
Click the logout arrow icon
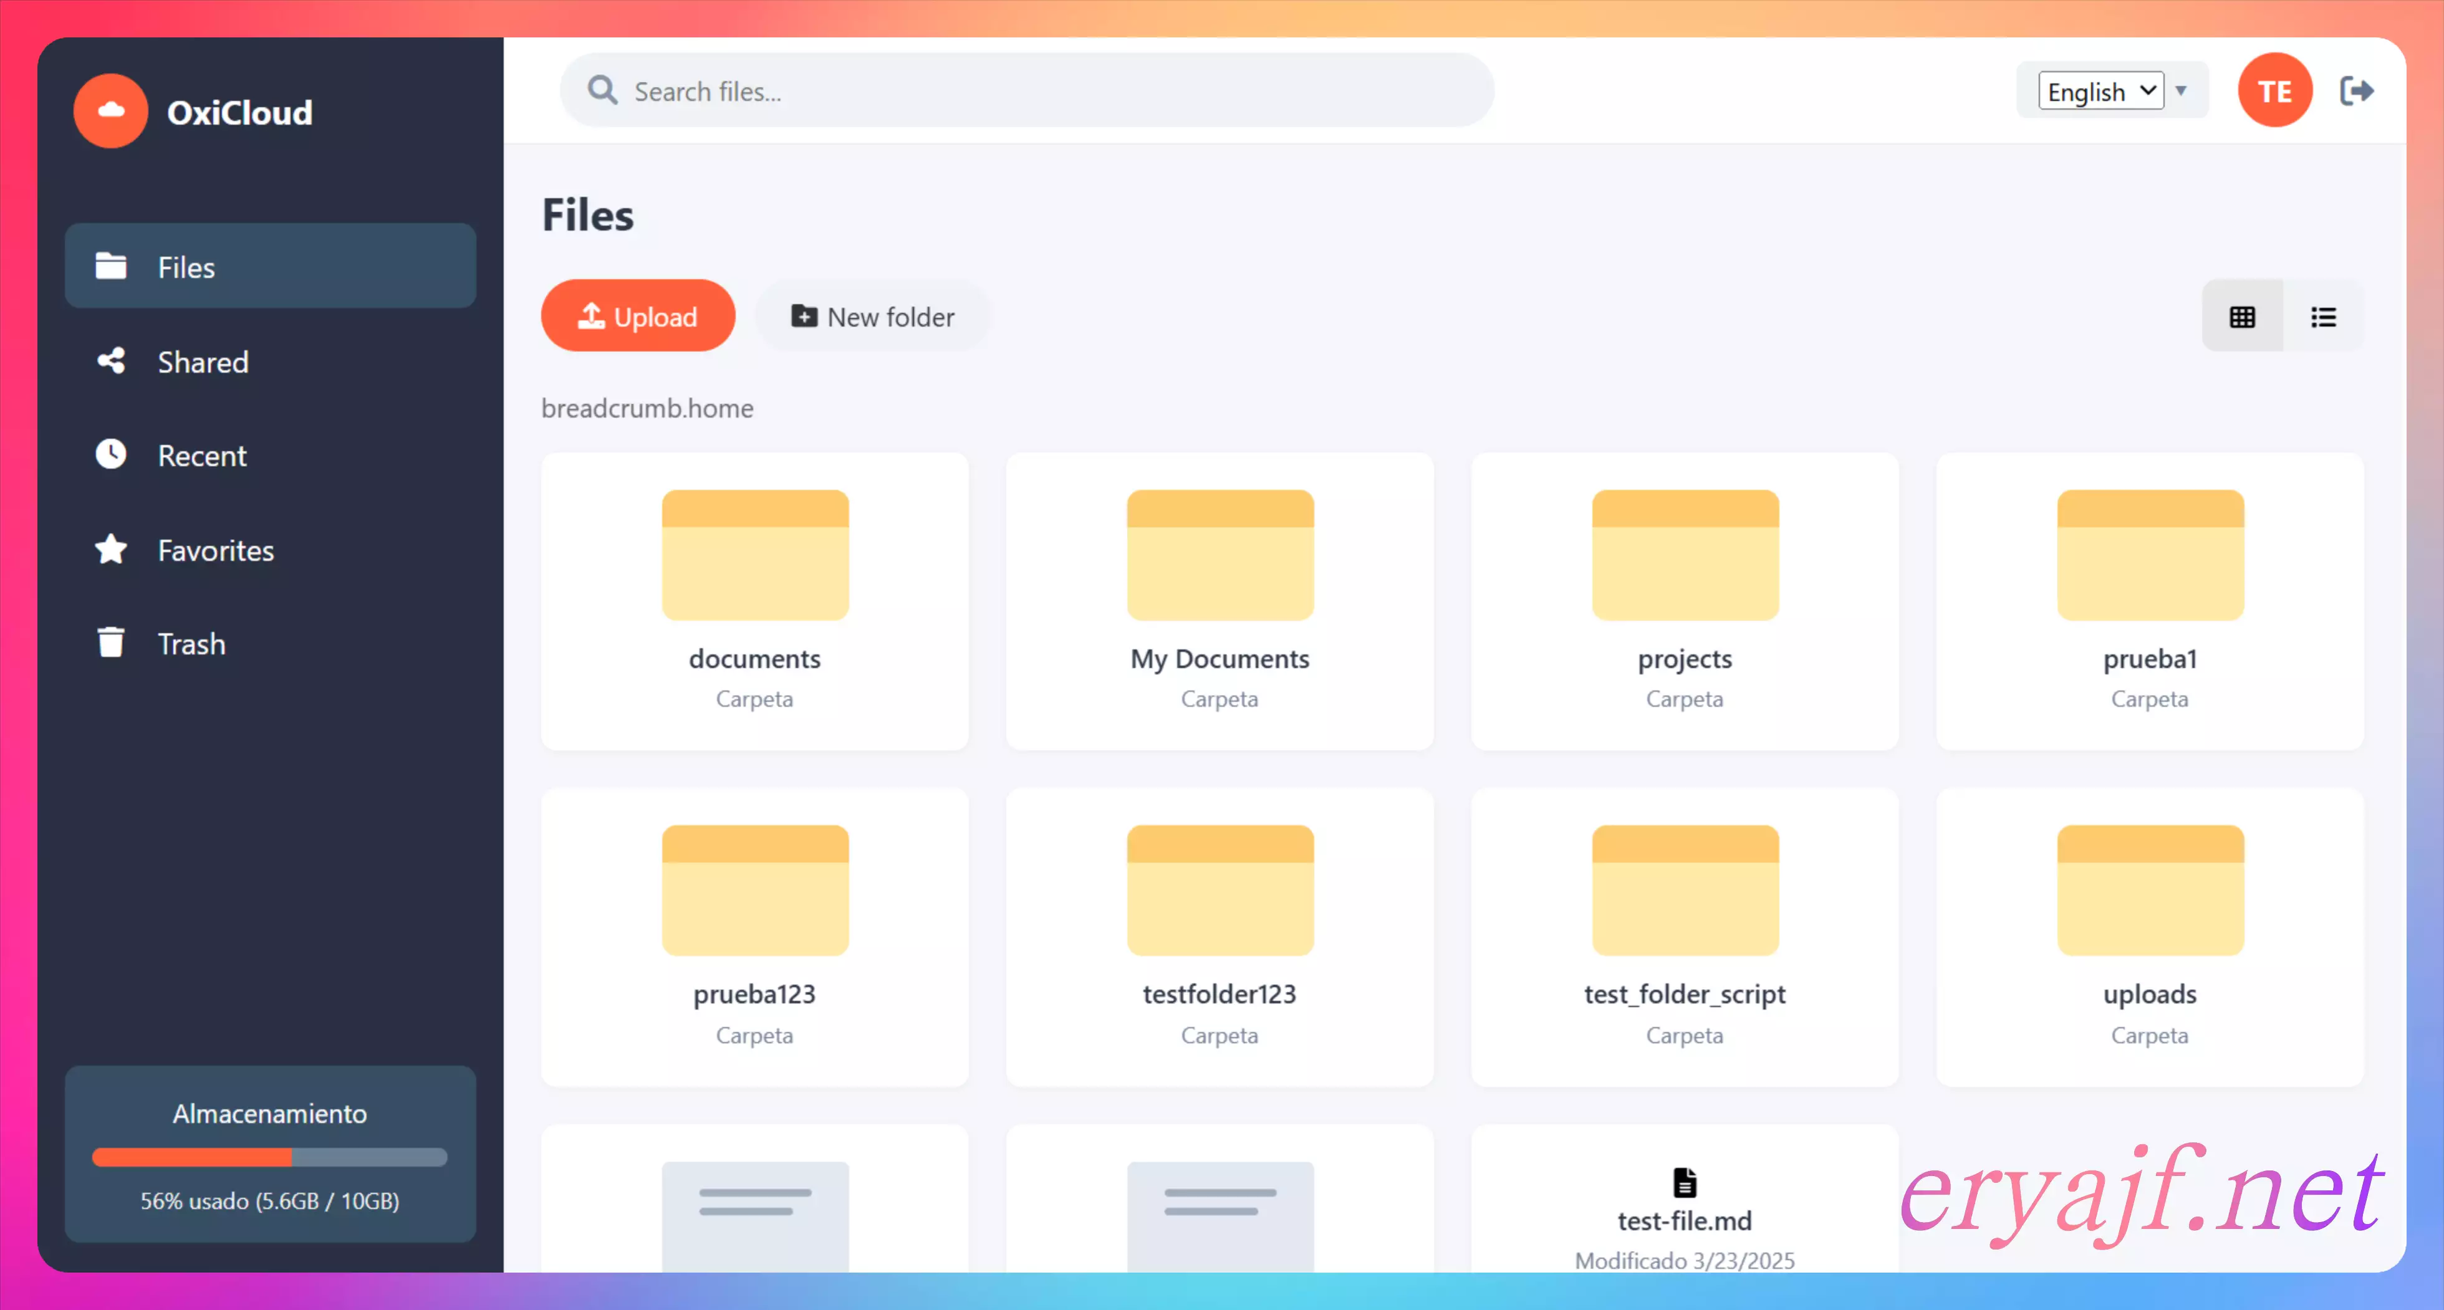(2357, 91)
